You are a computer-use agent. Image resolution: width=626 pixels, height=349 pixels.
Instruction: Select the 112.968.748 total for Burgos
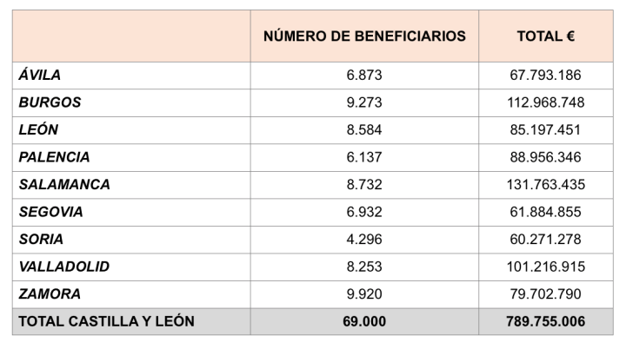click(545, 102)
